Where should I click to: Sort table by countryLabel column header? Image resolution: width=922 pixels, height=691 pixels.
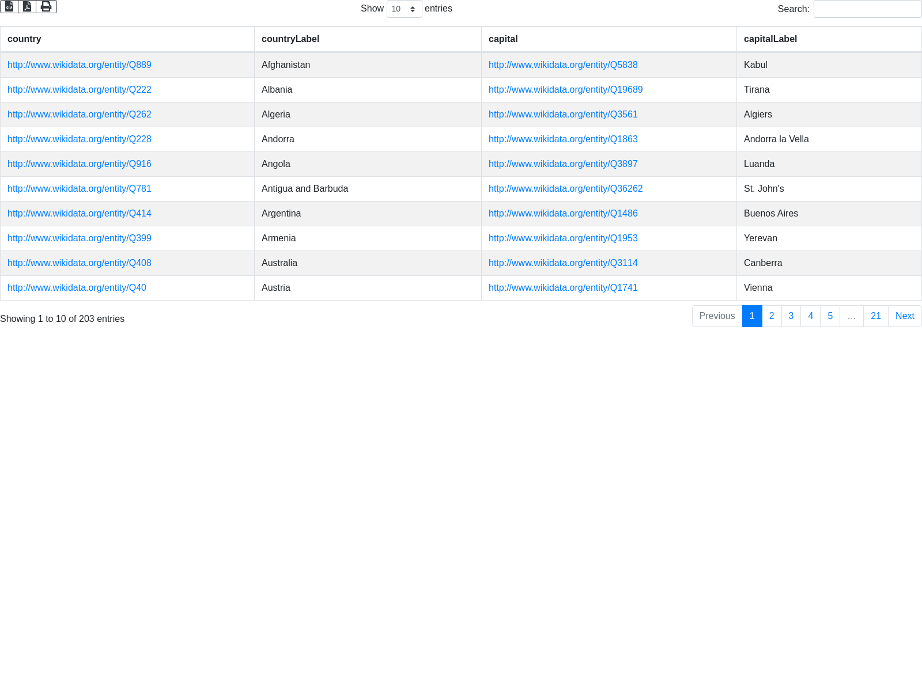pyautogui.click(x=290, y=39)
